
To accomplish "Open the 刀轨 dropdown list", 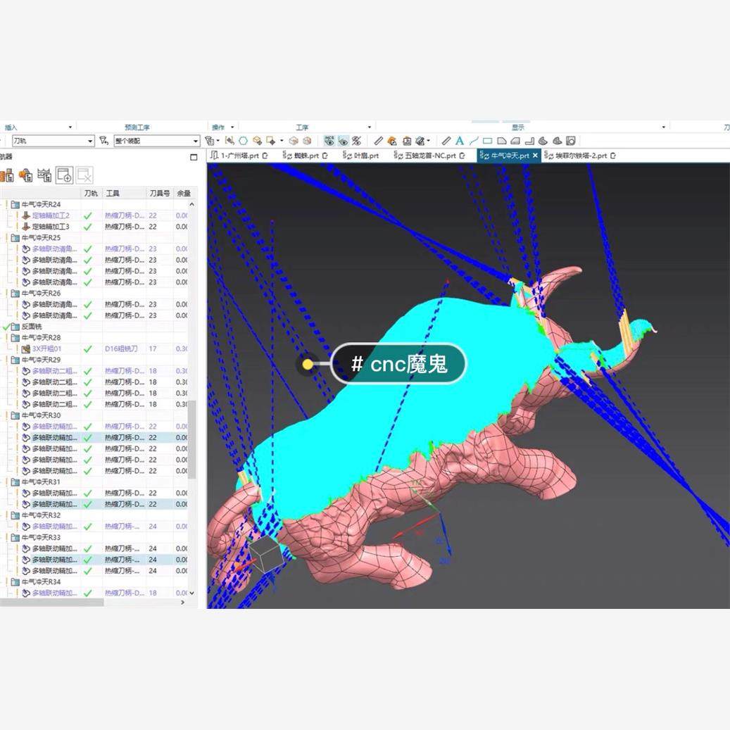I will [x=90, y=141].
